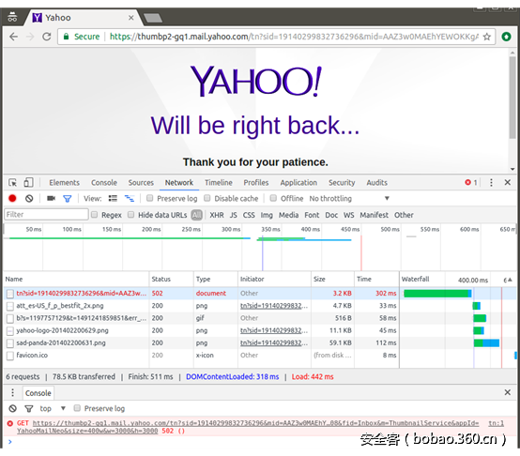Select the Network tab

click(x=179, y=183)
